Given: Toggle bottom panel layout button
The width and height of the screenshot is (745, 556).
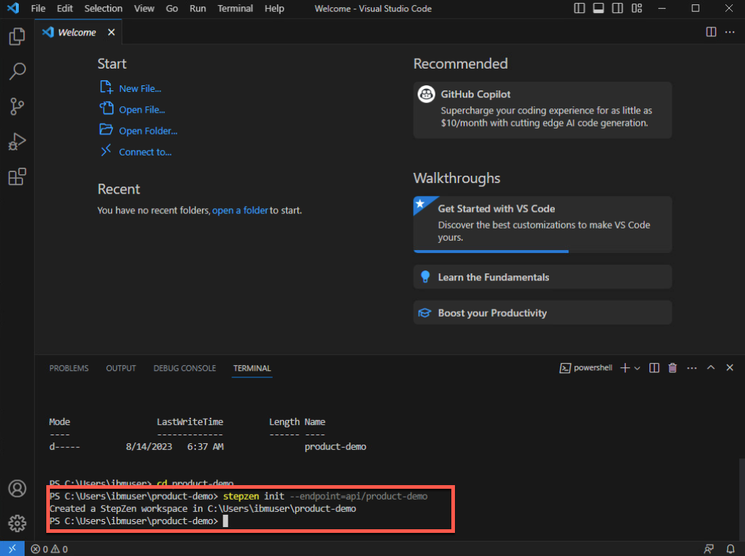Looking at the screenshot, I should point(598,9).
